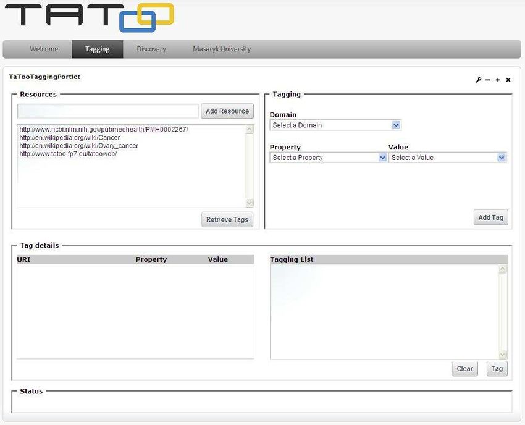The image size is (525, 425).
Task: Click the TaTooTaggingPortlet title
Action: click(x=44, y=77)
